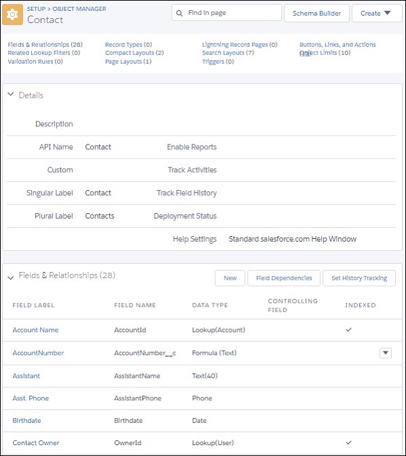The height and width of the screenshot is (456, 406).
Task: Open the Account Name field
Action: coord(35,330)
